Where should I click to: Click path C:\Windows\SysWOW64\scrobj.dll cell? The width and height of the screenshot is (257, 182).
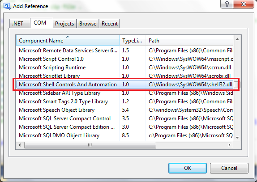pyautogui.click(x=190, y=76)
